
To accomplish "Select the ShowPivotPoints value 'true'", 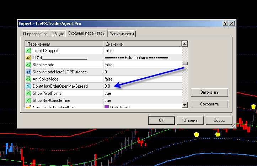I will (108, 93).
